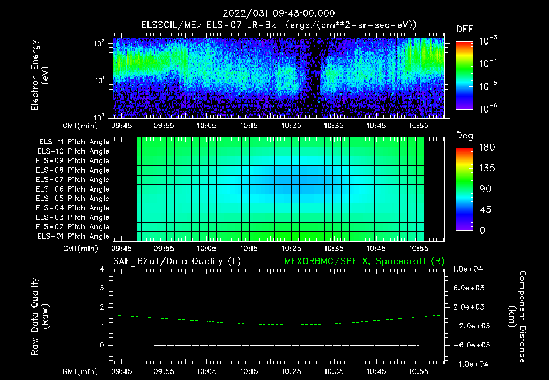Click the 10:45 tick under the data quality plot

click(x=376, y=371)
